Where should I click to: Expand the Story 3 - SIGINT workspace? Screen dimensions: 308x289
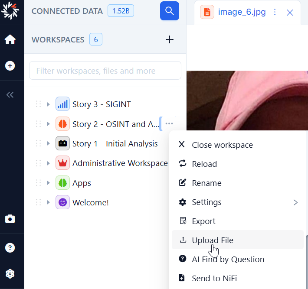point(48,104)
